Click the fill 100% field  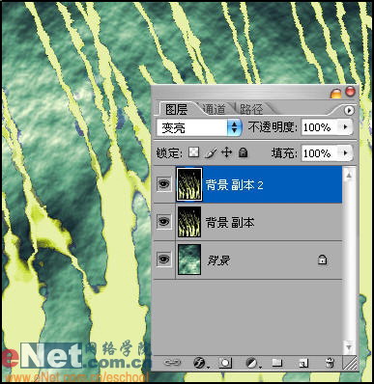pos(320,153)
